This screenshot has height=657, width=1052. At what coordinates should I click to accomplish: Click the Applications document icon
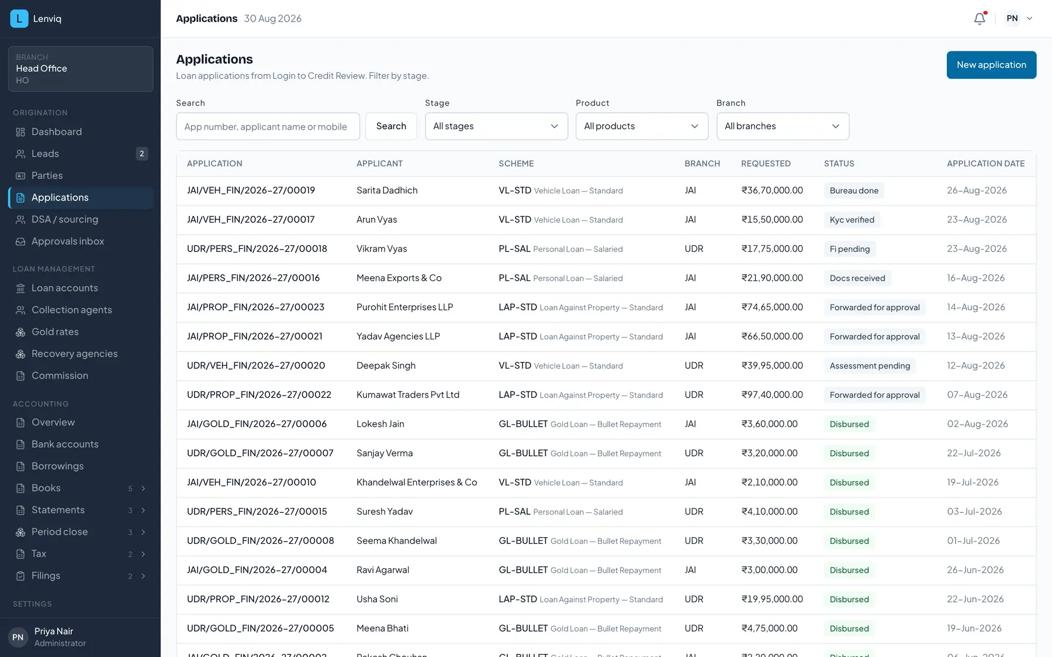20,197
